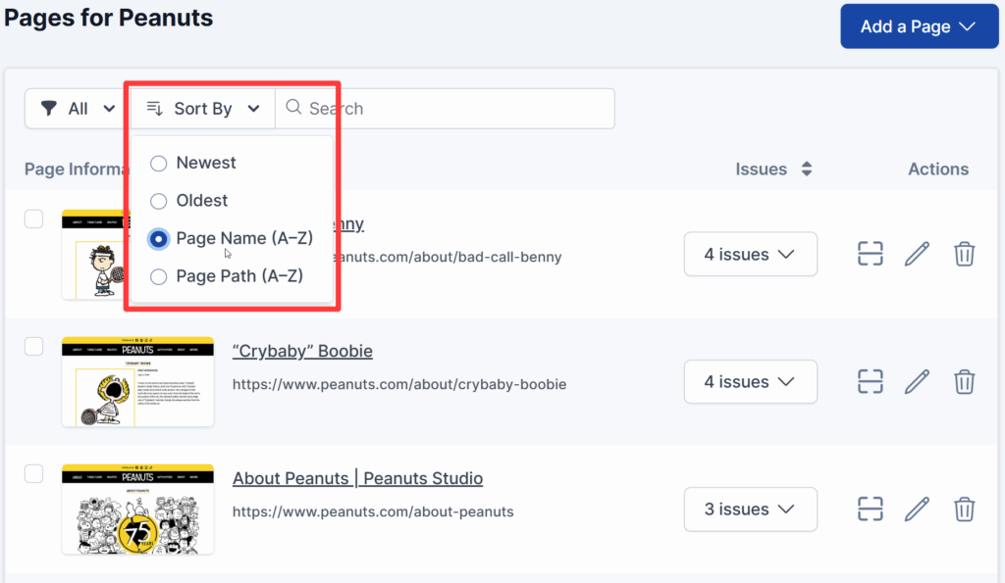
Task: Click the About Peanuts page thumbnail
Action: 137,509
